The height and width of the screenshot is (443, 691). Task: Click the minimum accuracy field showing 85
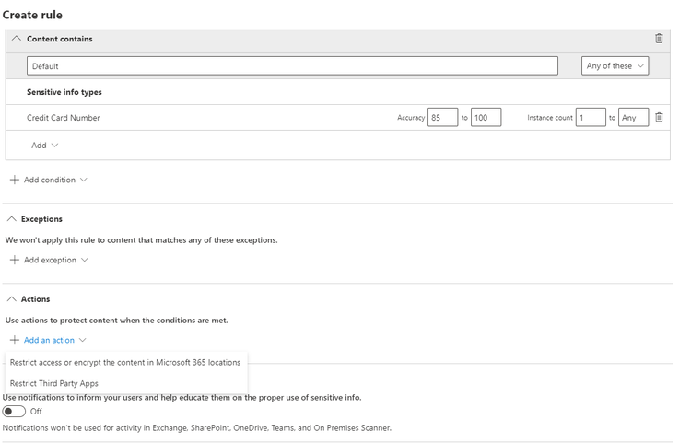point(442,118)
